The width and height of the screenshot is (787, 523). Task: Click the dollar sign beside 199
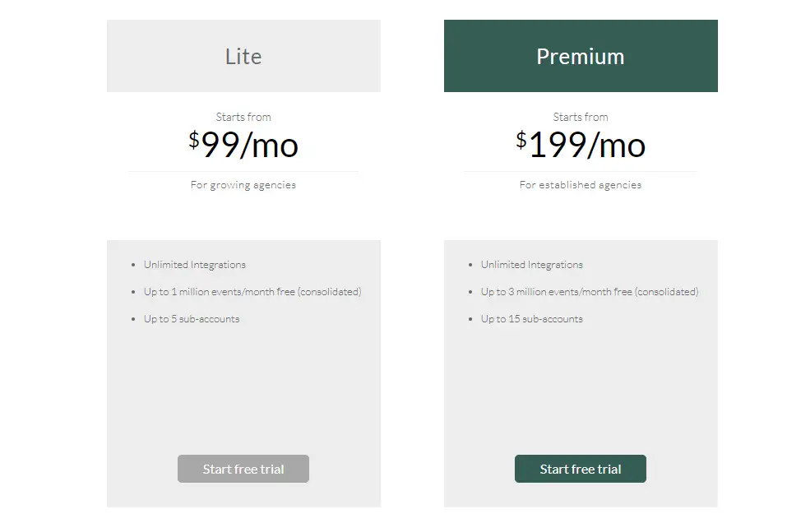[521, 140]
